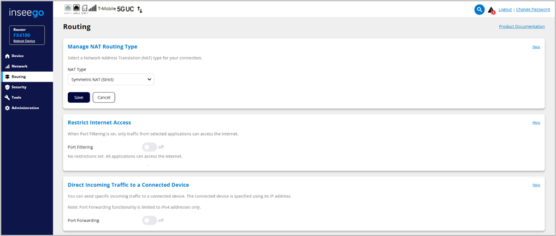Click the data activity arrows icon
The image size is (556, 236).
[140, 9]
